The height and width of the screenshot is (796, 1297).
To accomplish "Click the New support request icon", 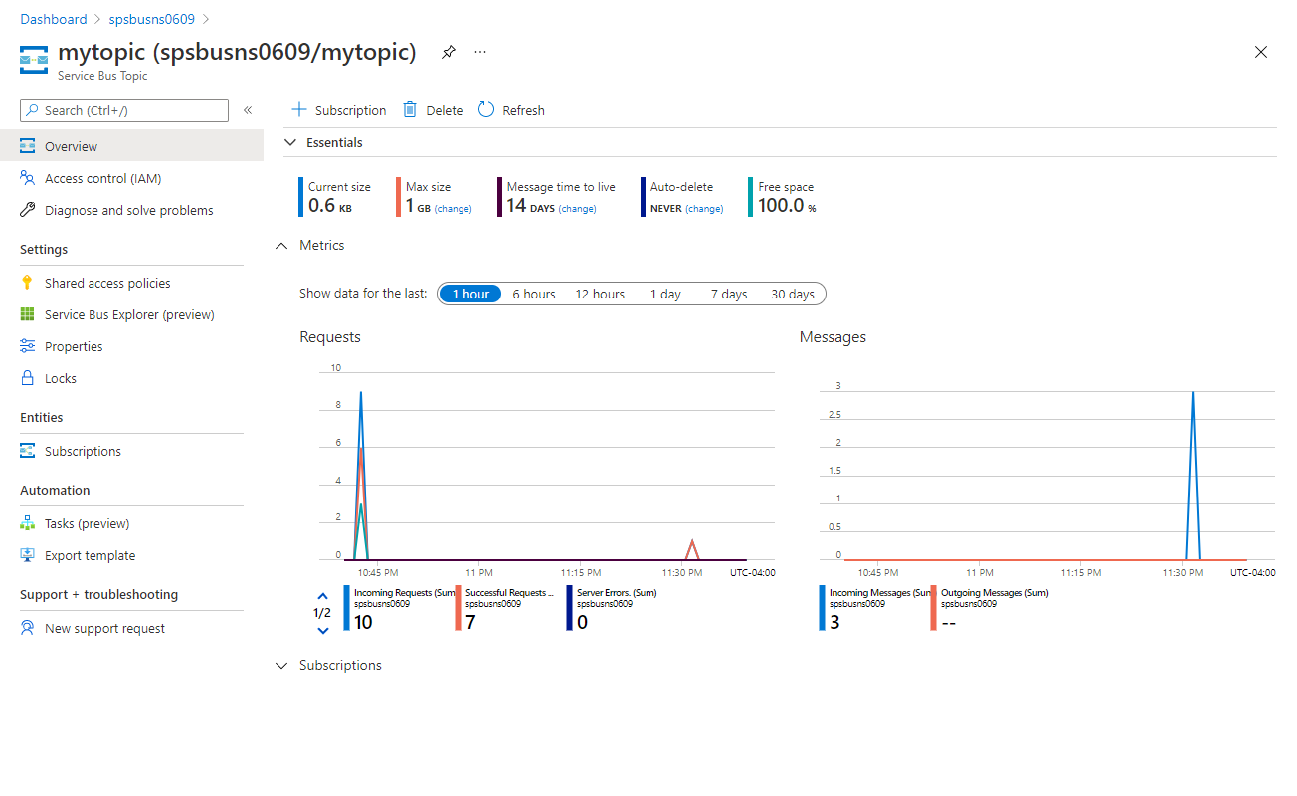I will pyautogui.click(x=28, y=628).
